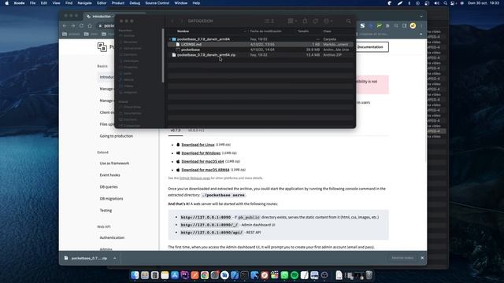
Task: Open WhatsApp from the Dock
Action: [x=284, y=275]
